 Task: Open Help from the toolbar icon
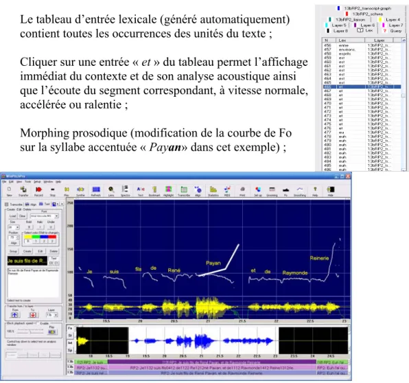(x=315, y=191)
